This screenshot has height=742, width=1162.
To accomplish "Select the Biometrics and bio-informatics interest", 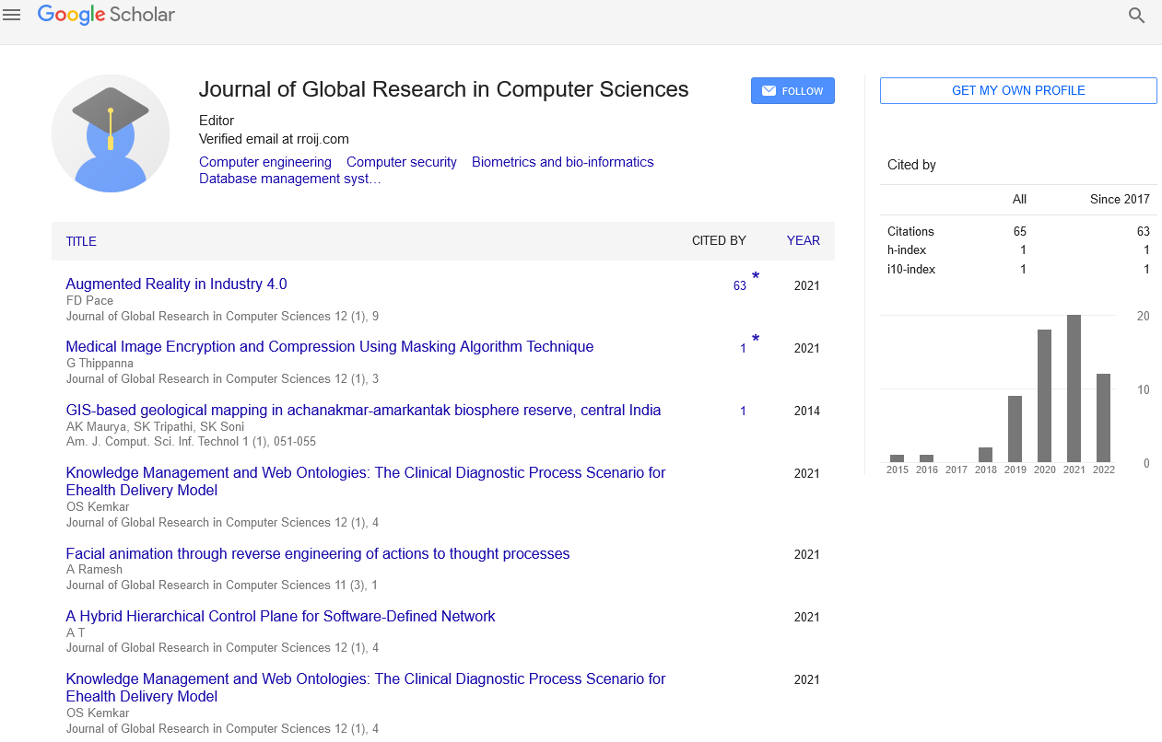I will click(563, 162).
